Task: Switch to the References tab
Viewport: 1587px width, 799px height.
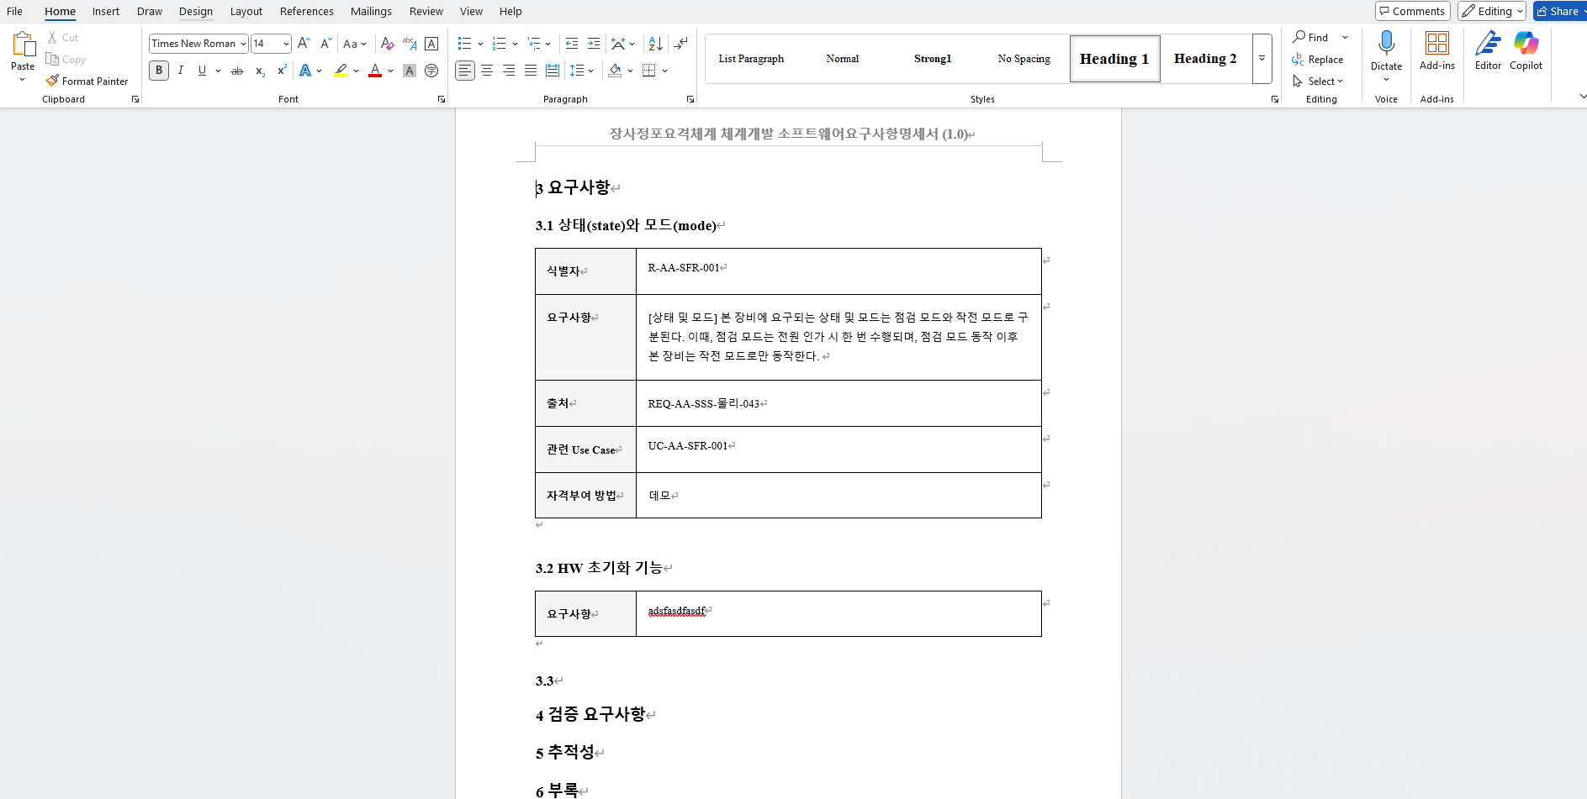Action: (306, 11)
